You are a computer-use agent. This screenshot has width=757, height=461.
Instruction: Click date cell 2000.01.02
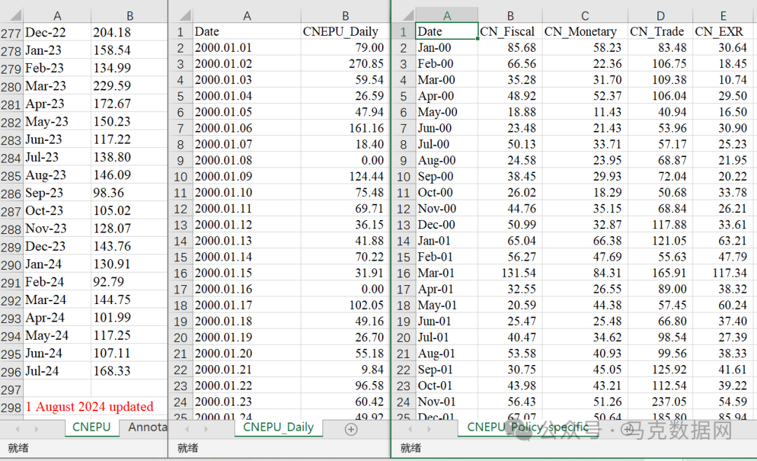click(x=247, y=64)
